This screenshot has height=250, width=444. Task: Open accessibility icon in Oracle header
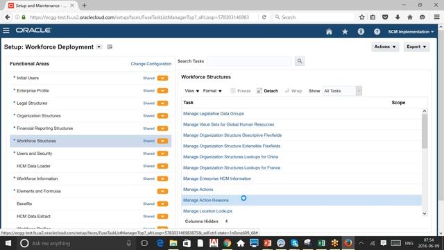pyautogui.click(x=361, y=32)
